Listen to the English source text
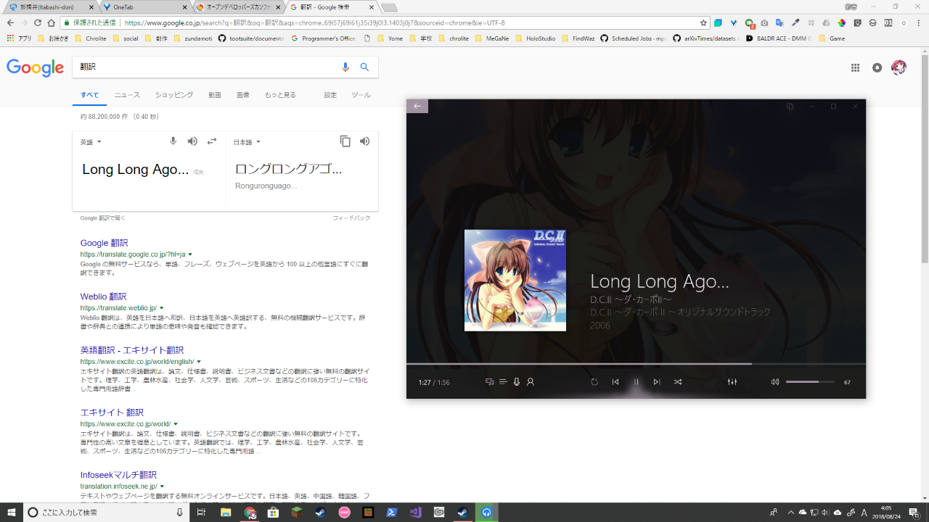Image resolution: width=929 pixels, height=522 pixels. pyautogui.click(x=192, y=141)
